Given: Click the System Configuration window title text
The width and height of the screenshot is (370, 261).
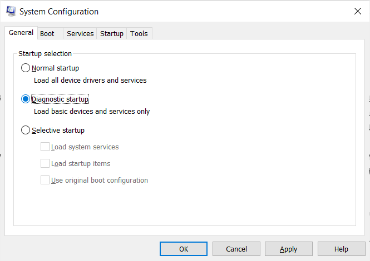Looking at the screenshot, I should pos(59,12).
